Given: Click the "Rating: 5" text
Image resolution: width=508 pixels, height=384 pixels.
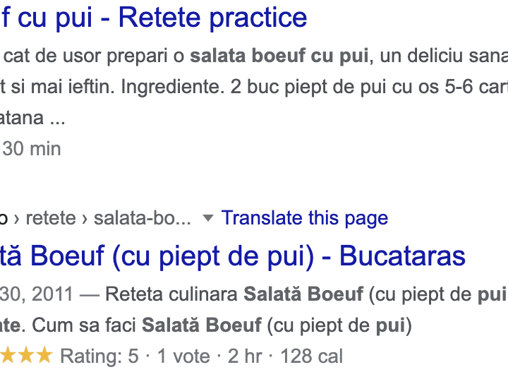Looking at the screenshot, I should point(99,356).
